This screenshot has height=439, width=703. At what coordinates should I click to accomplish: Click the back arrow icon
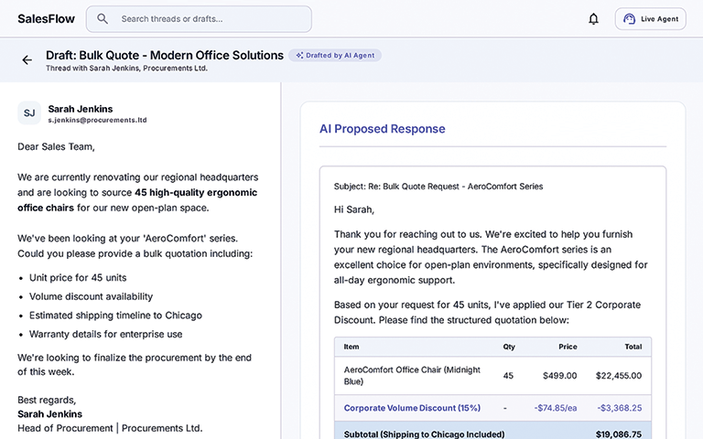27,60
